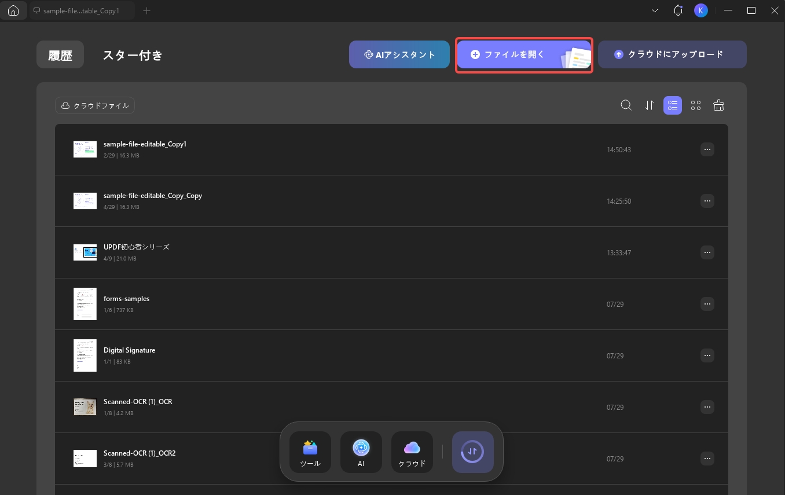Click the 2/29 | 16.3 MB file info
Screen dimensions: 785x495
pos(121,156)
